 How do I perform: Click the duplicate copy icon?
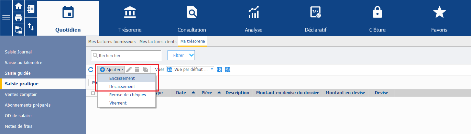pyautogui.click(x=145, y=70)
